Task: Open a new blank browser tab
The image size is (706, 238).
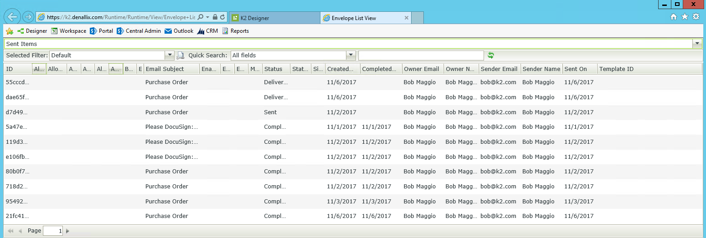Action: click(417, 18)
